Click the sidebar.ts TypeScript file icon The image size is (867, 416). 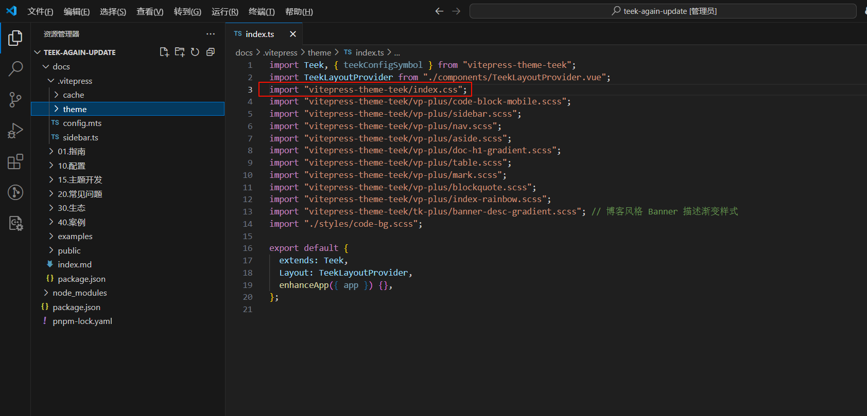(x=55, y=137)
